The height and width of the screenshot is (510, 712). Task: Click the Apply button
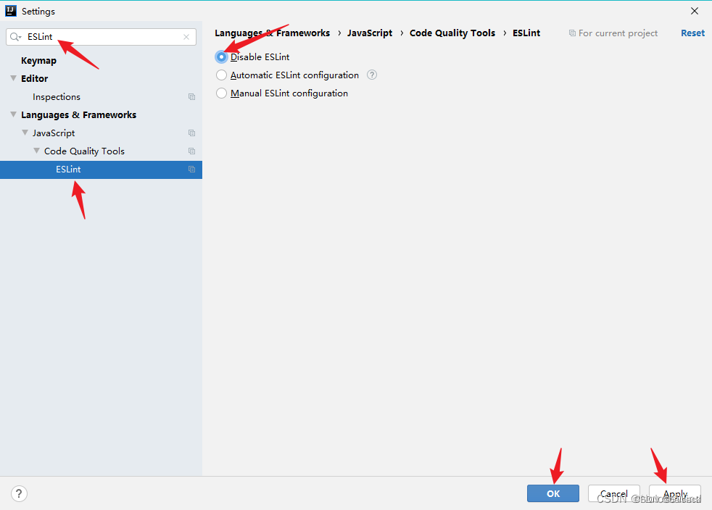click(675, 493)
